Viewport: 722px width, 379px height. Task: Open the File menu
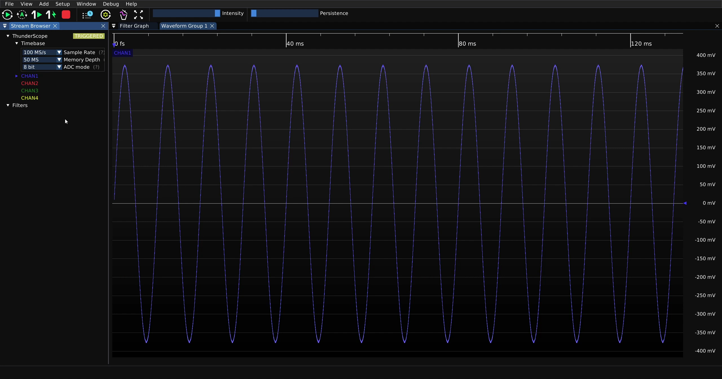9,4
